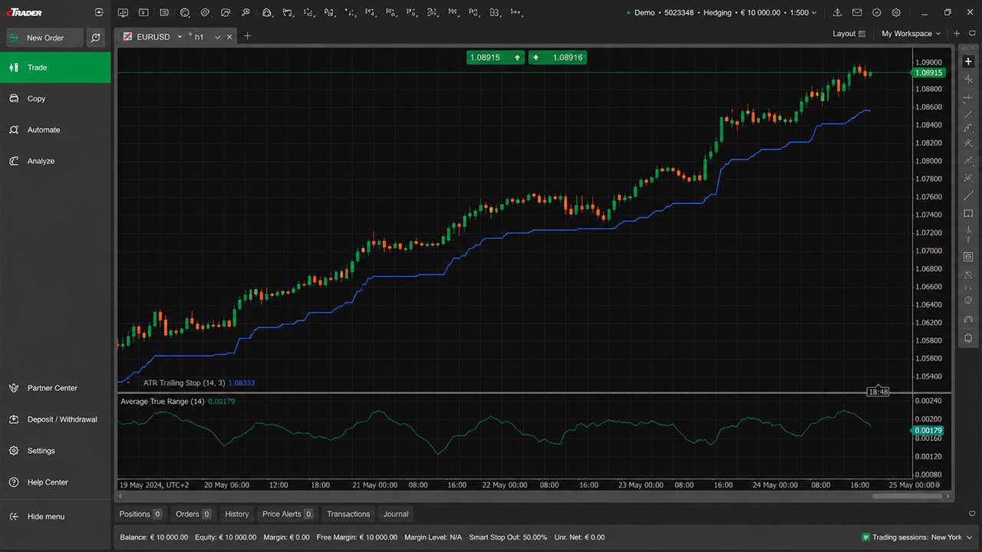Select the pencil/brush drawing tool
This screenshot has width=982, height=552.
pos(968,128)
